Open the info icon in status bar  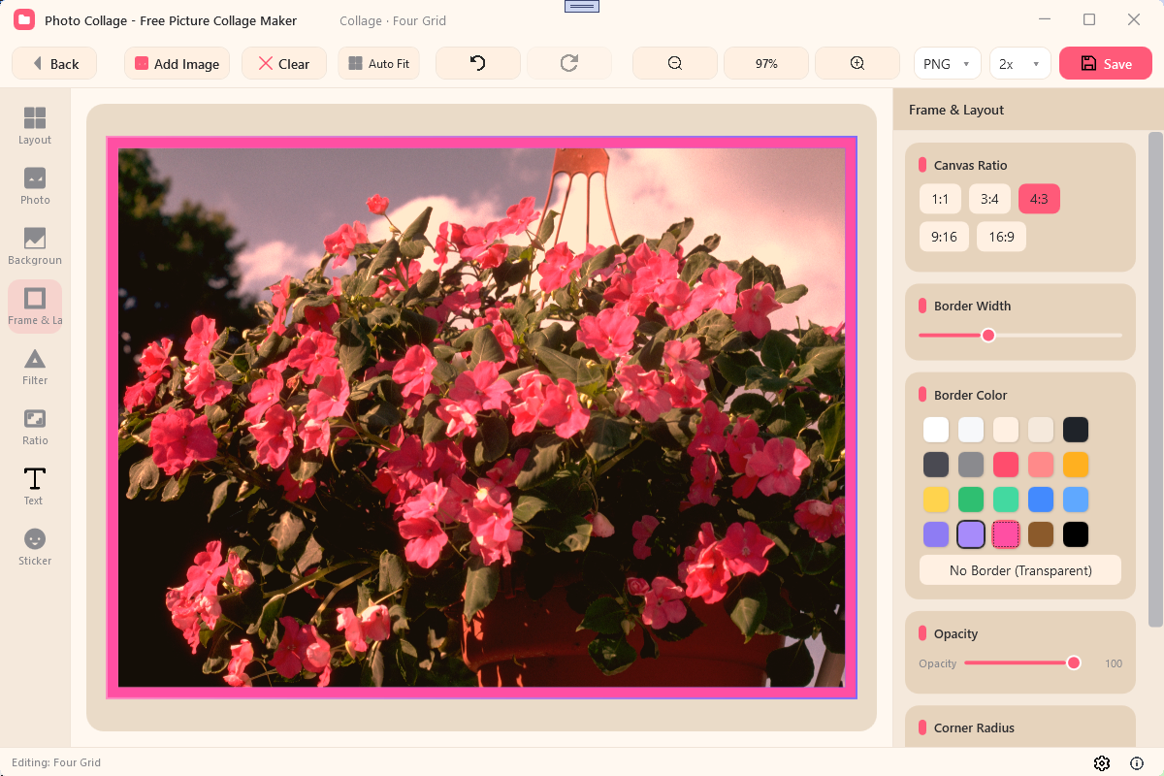click(x=1137, y=762)
